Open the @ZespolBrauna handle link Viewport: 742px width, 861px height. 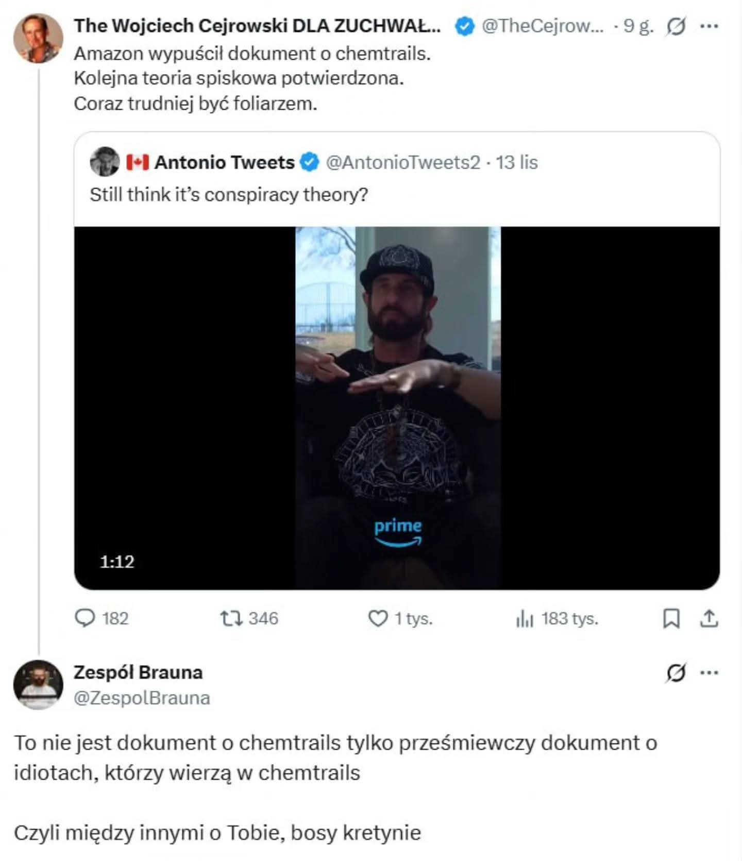tap(142, 698)
